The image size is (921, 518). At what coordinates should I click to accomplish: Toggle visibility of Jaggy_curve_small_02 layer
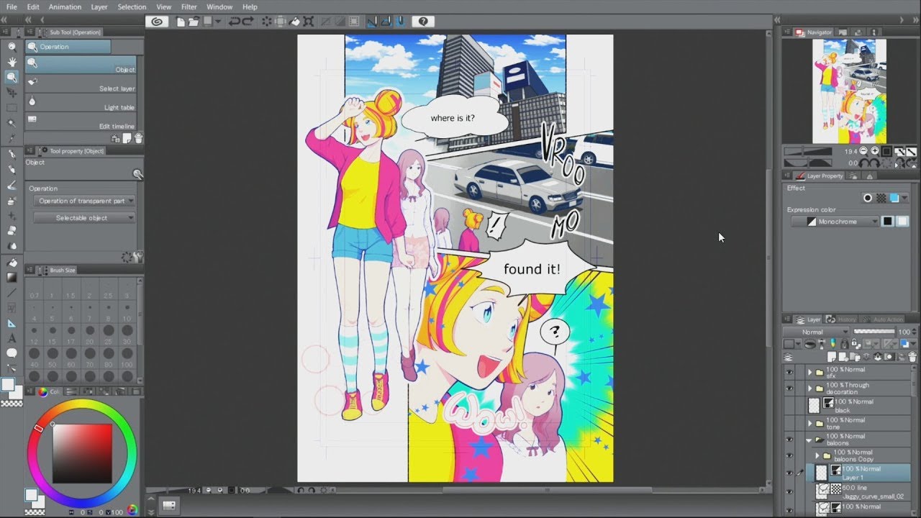point(789,491)
